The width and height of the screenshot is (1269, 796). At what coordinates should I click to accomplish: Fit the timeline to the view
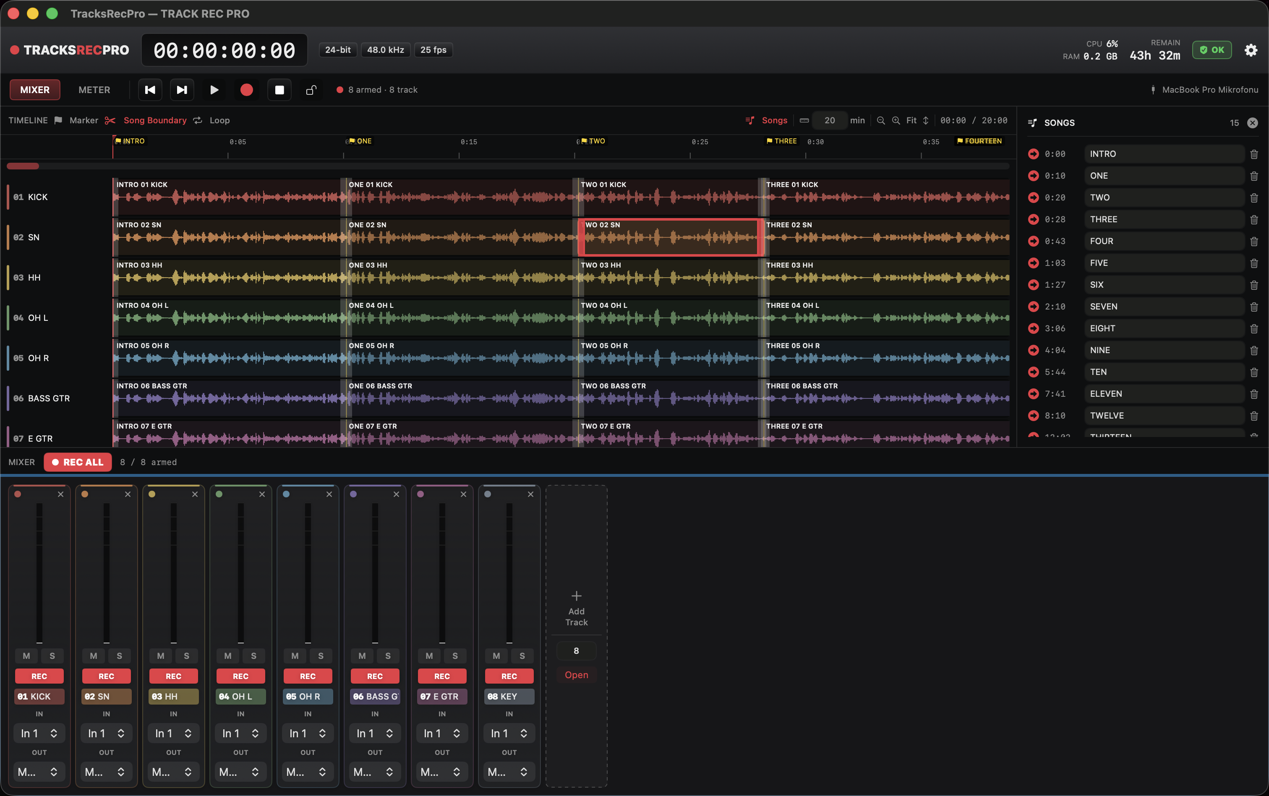pos(911,120)
